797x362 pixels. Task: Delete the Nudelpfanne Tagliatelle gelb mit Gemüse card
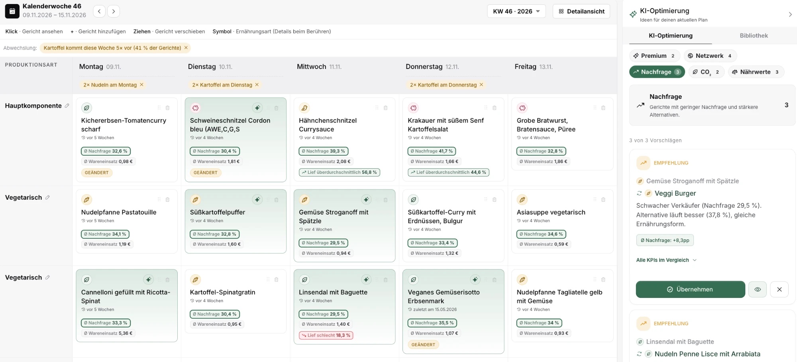tap(603, 280)
